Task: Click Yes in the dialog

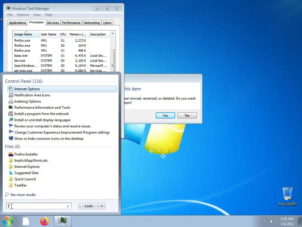Action: click(165, 116)
